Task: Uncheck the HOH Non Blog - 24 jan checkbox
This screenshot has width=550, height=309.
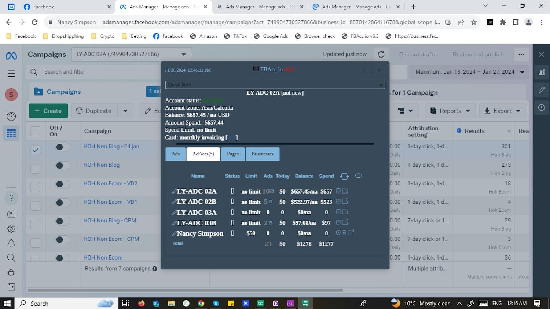Action: coord(36,150)
